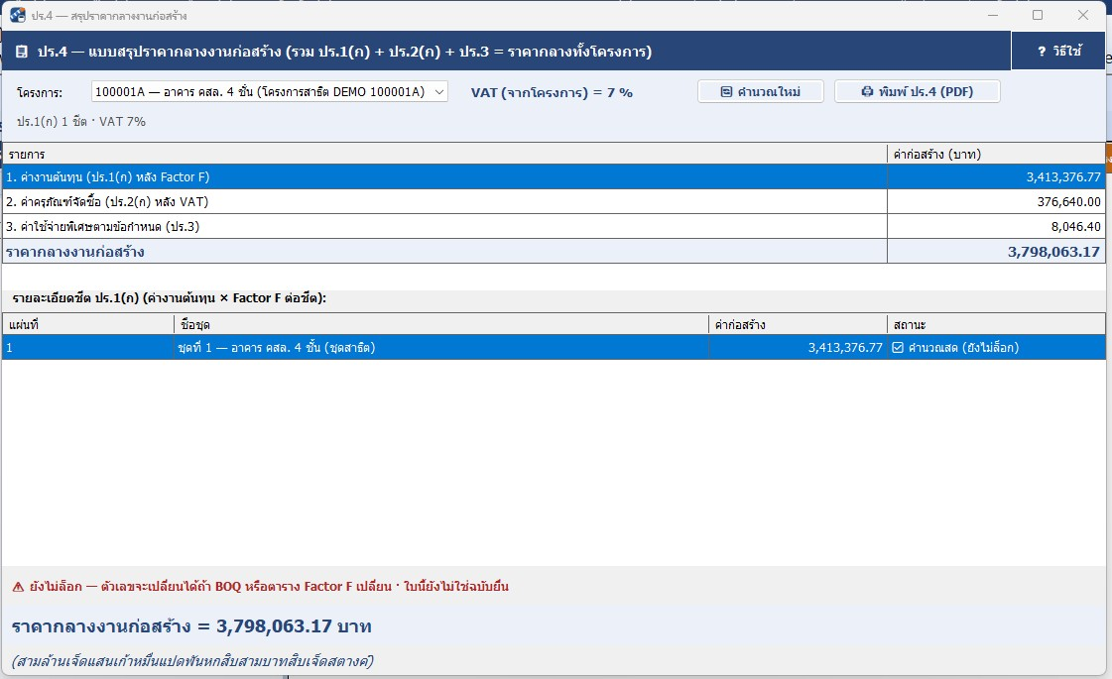
Task: Click the VAT (จากโครงการ) = 7 % label
Action: click(552, 92)
